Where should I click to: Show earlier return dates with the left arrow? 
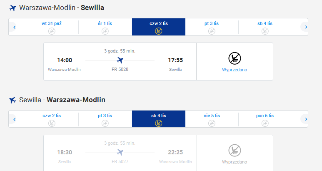coord(14,119)
